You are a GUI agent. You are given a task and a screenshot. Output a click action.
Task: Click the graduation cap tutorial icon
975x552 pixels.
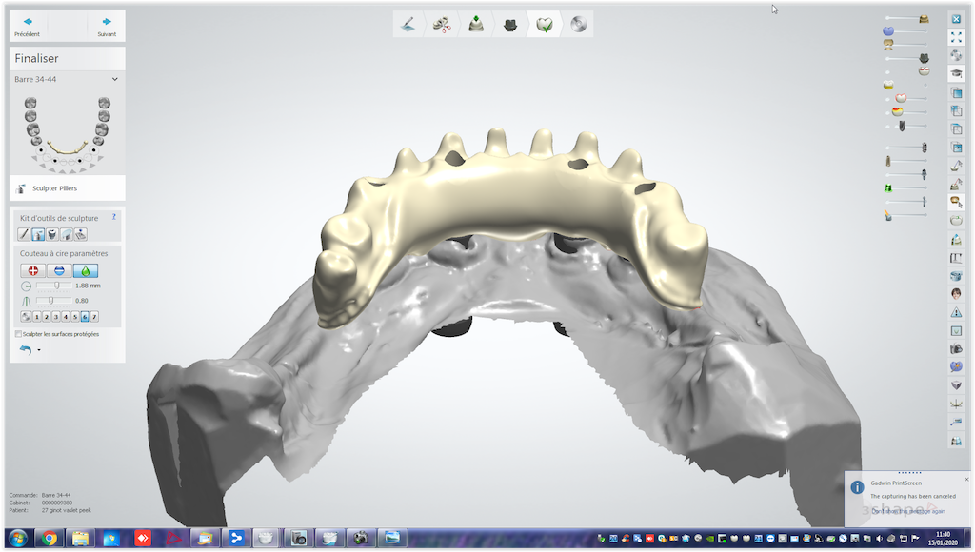pyautogui.click(x=956, y=73)
